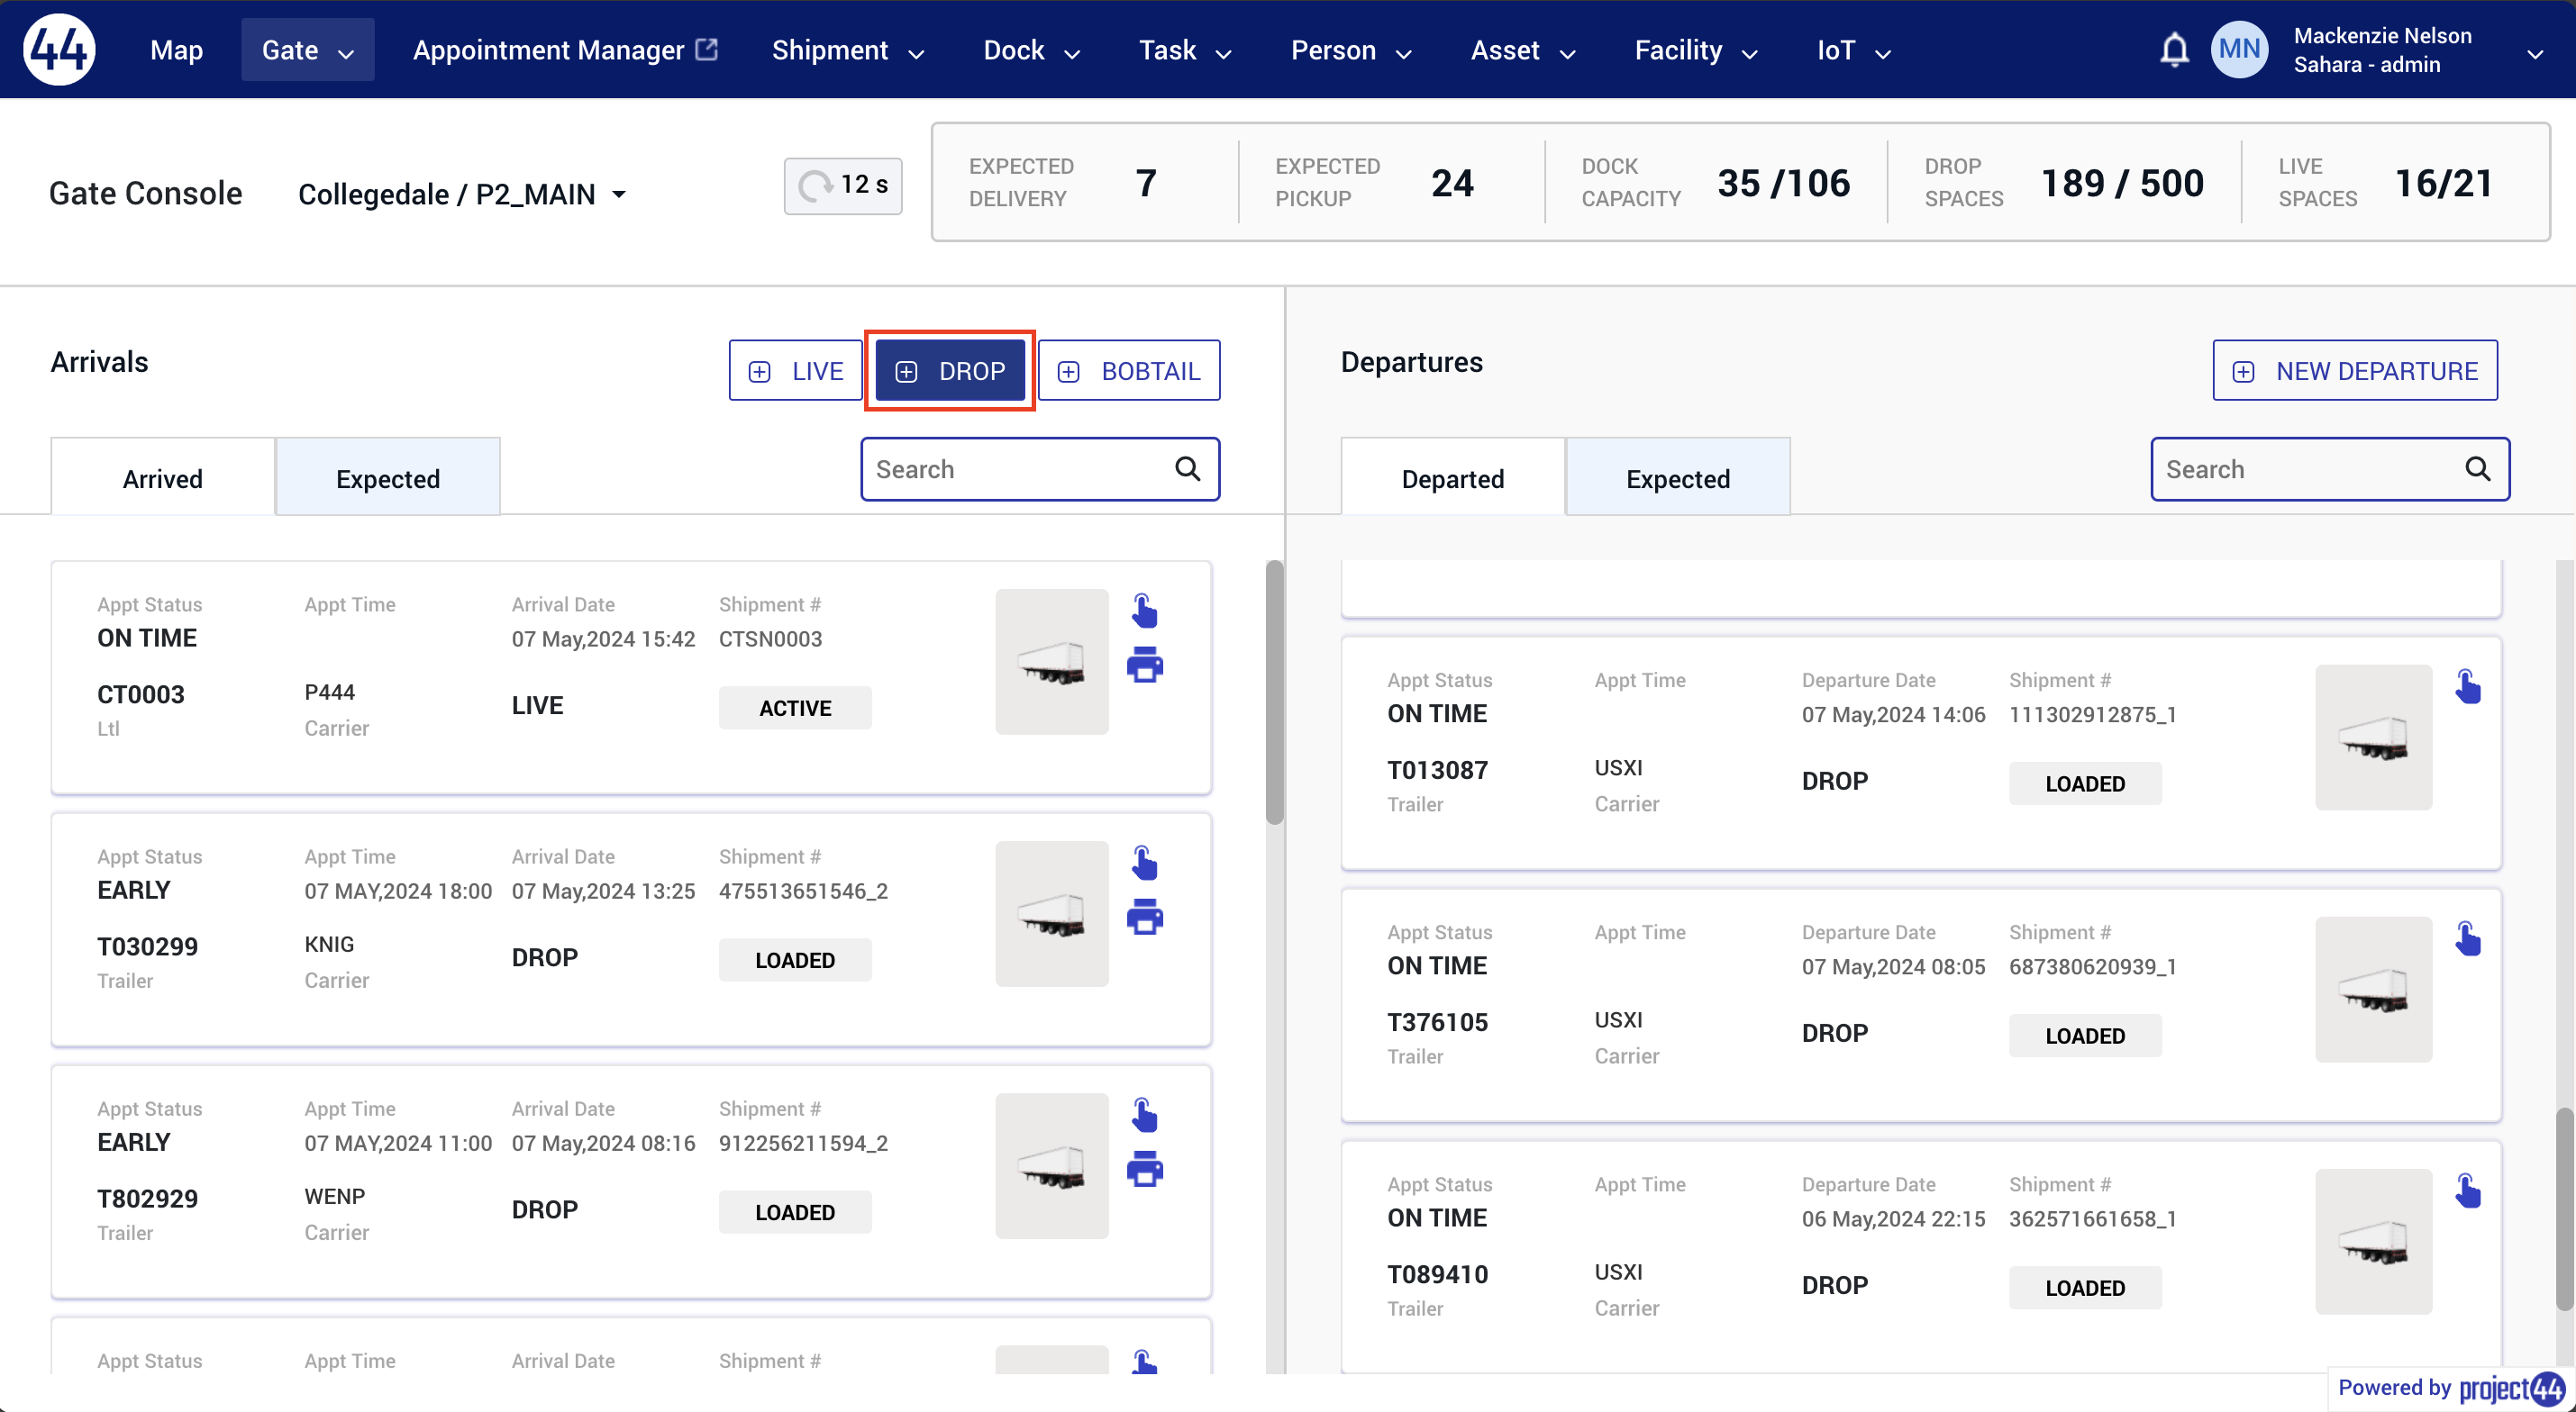Image resolution: width=2576 pixels, height=1412 pixels.
Task: Expand the Person menu
Action: click(x=1350, y=50)
